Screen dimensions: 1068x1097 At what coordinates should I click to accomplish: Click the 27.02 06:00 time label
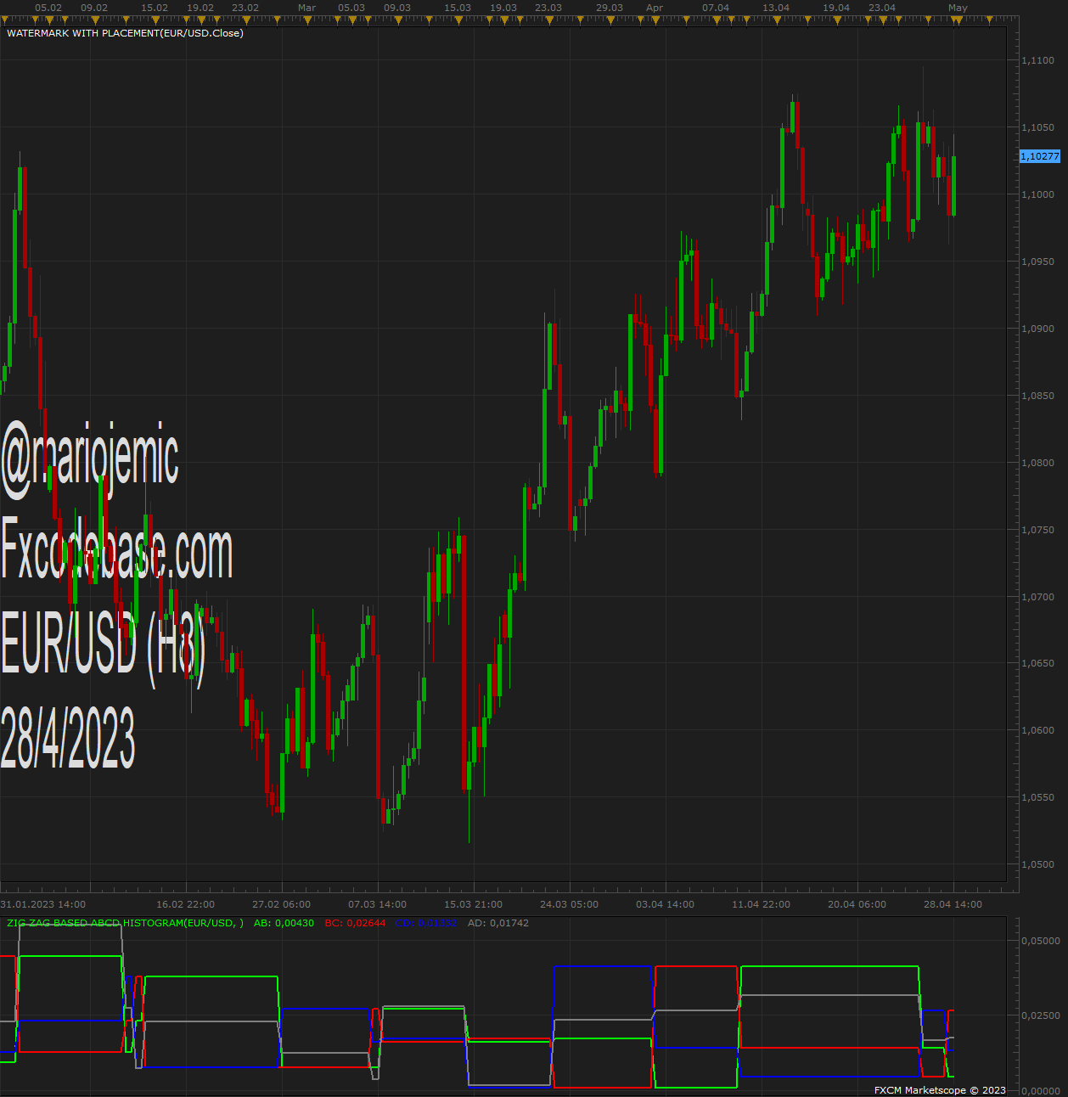[x=282, y=904]
